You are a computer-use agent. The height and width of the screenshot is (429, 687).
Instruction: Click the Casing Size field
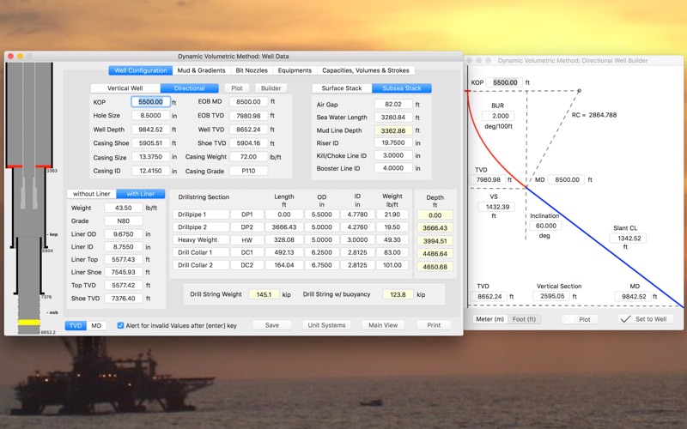pyautogui.click(x=151, y=157)
